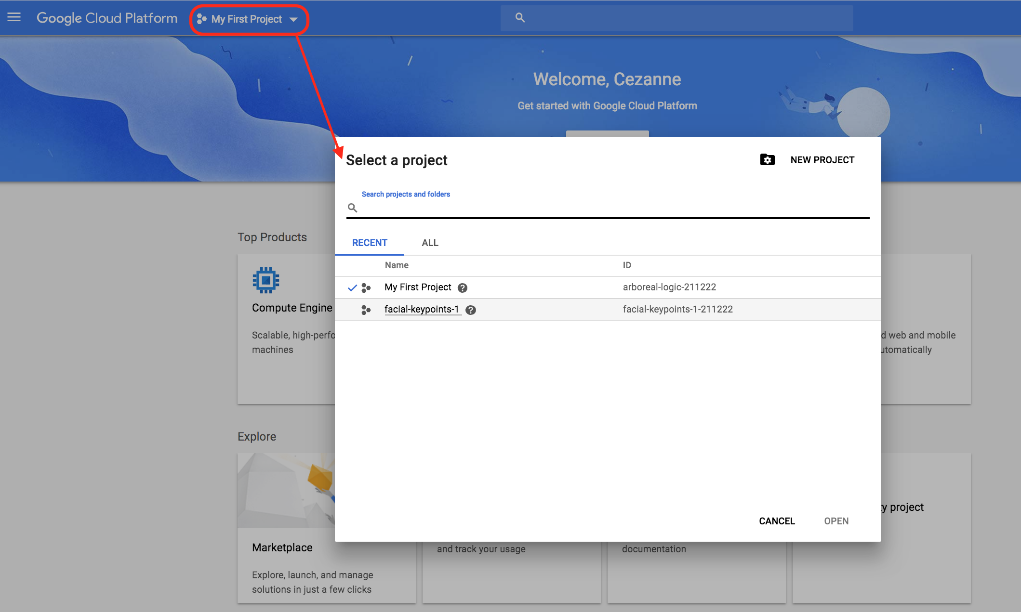Switch to the RECENT tab

click(x=369, y=243)
